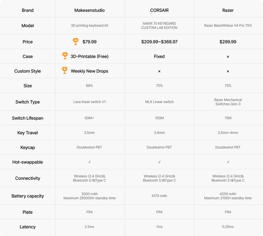Screen dimensions: 263x236
Task: Click the Makesenstudio hot-swappable check mark
Action: (x=89, y=162)
